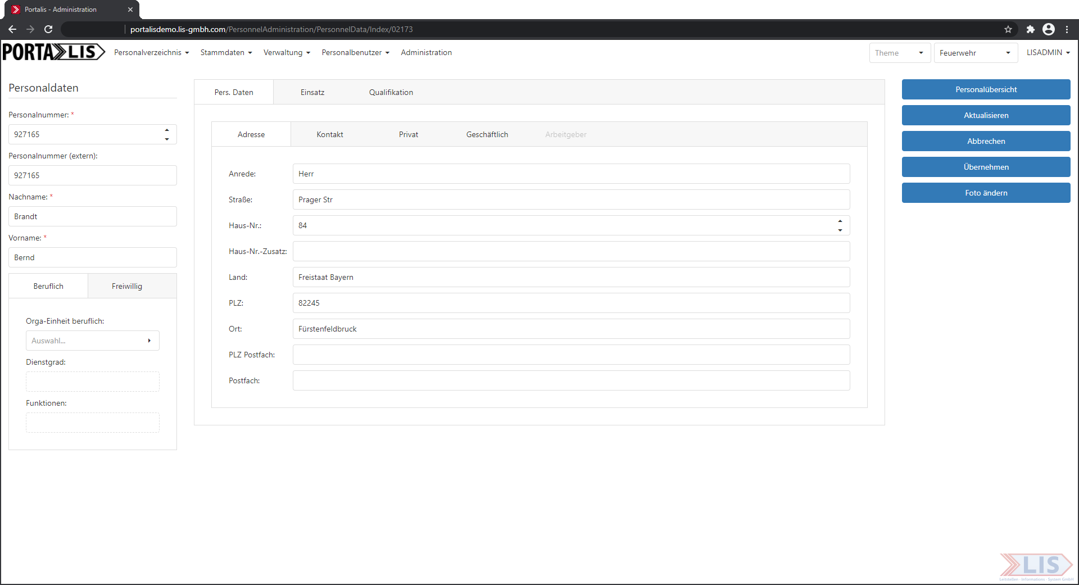Select the Freiwillig tab
1079x585 pixels.
[x=127, y=286]
